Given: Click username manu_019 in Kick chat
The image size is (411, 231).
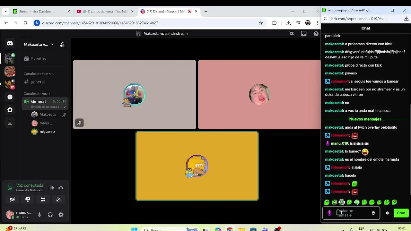Looking at the screenshot, I should coord(340,143).
